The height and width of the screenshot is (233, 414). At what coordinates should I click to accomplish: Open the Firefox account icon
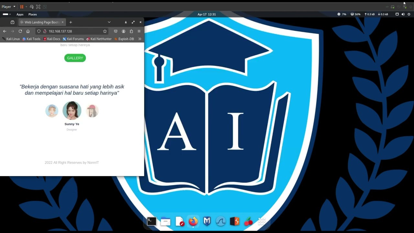point(123,31)
